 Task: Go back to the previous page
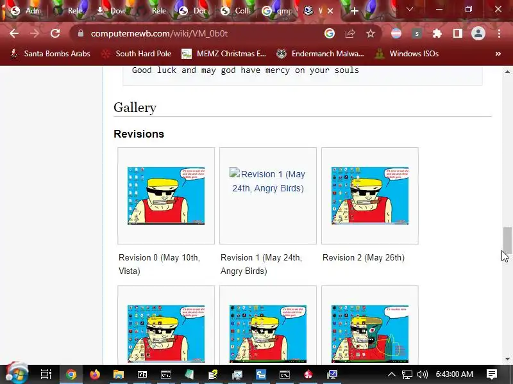pyautogui.click(x=14, y=33)
